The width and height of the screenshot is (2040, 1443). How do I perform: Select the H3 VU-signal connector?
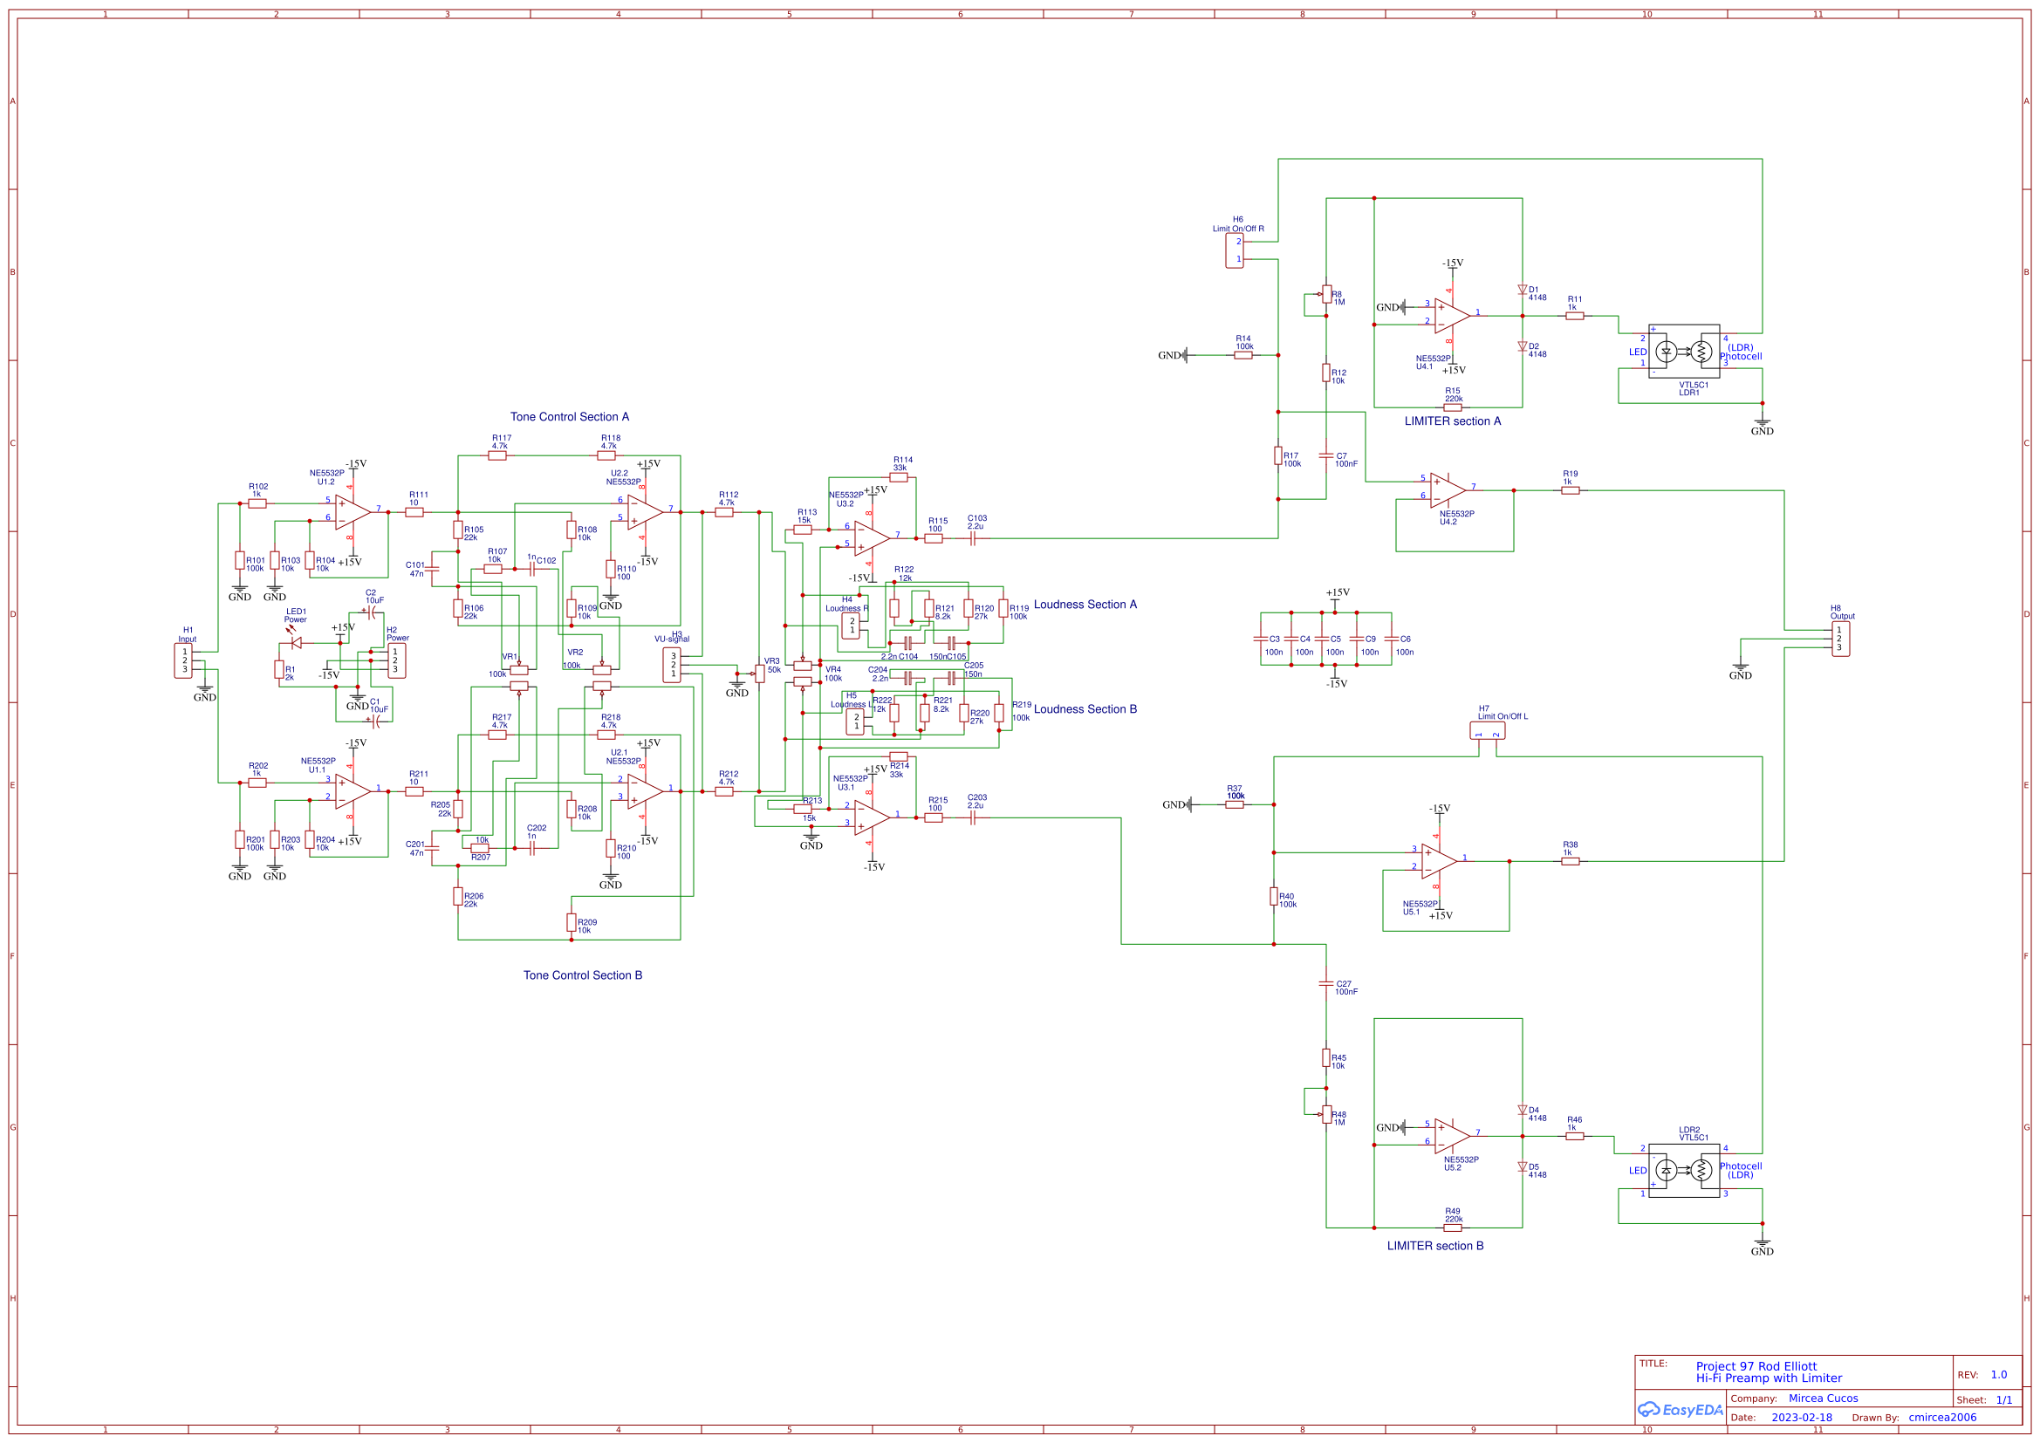point(673,665)
